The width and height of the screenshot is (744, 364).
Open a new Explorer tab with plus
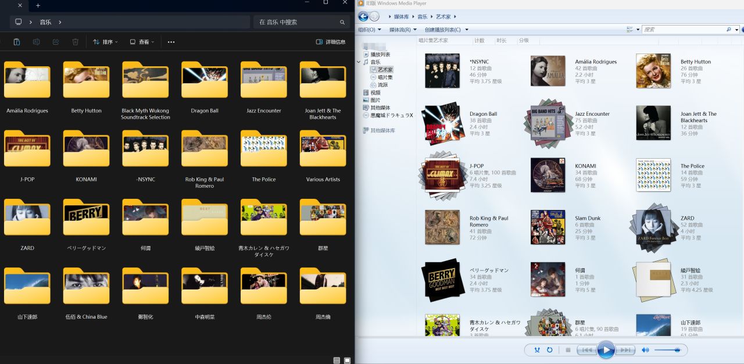pyautogui.click(x=38, y=5)
